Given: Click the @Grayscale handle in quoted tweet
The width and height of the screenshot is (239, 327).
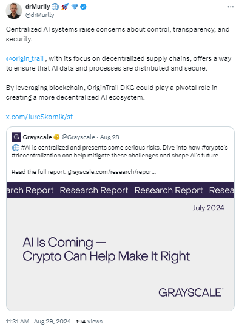Looking at the screenshot, I should pyautogui.click(x=78, y=137).
